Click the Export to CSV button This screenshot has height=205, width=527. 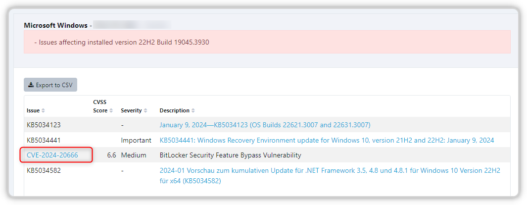coord(50,85)
